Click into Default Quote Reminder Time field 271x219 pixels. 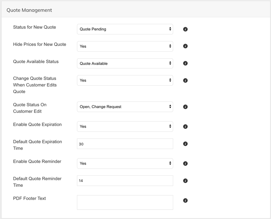click(125, 181)
